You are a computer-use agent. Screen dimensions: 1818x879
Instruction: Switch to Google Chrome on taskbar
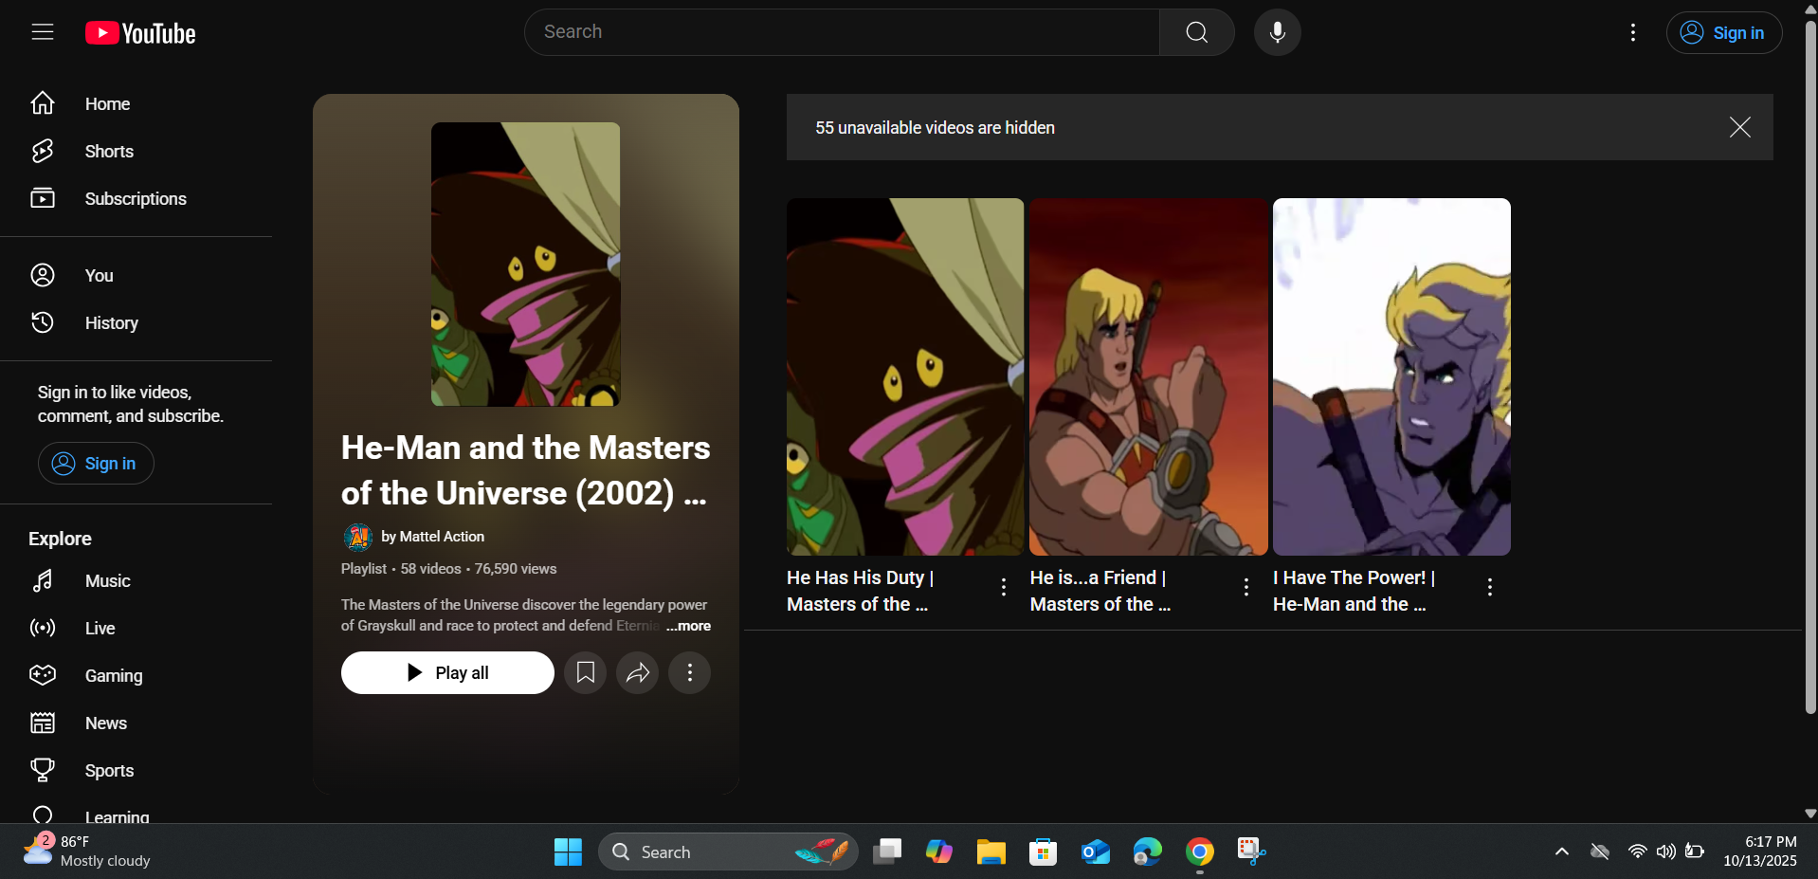click(1200, 852)
